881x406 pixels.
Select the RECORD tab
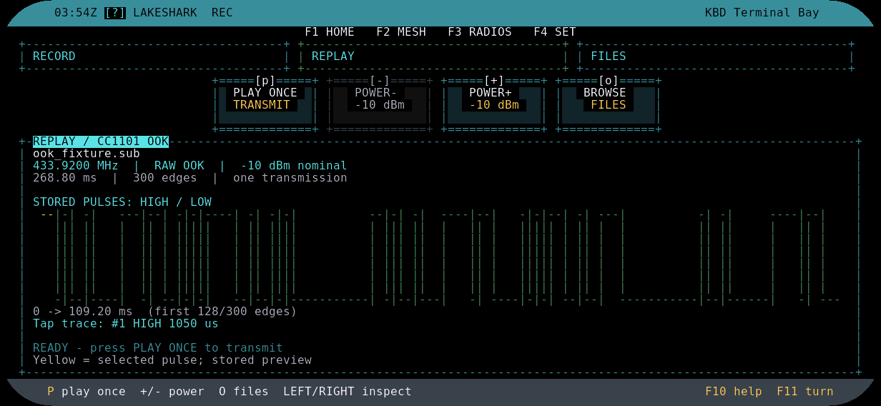pyautogui.click(x=154, y=56)
